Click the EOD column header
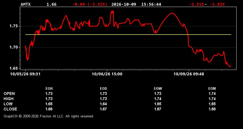 (x=103, y=89)
